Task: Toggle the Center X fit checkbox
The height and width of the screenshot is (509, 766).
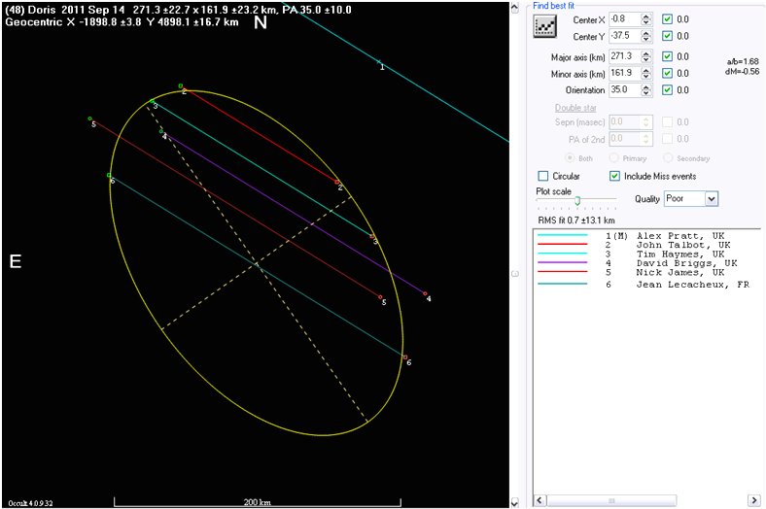Action: click(667, 18)
